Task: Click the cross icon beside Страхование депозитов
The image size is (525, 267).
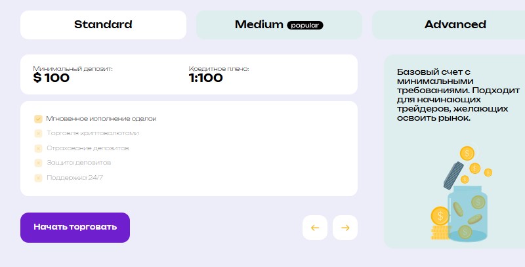Action: tap(38, 148)
